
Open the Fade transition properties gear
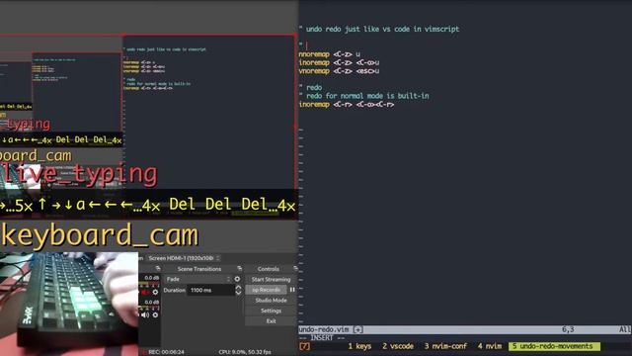click(x=237, y=279)
